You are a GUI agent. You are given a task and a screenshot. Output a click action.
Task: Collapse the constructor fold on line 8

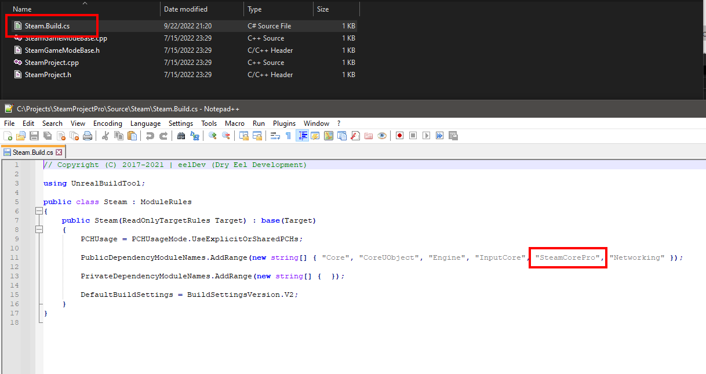(39, 230)
